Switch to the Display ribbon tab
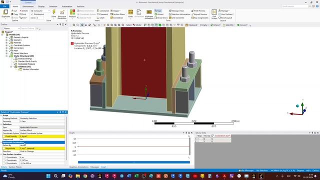 click(41, 6)
